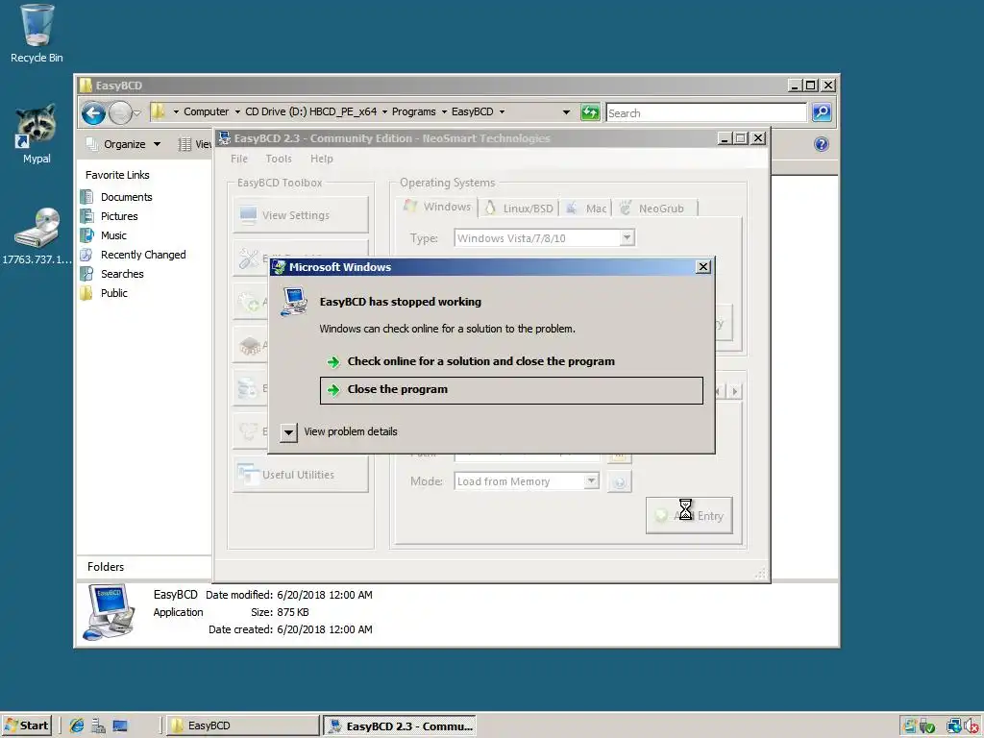The height and width of the screenshot is (738, 984).
Task: Click the Useful Utilities toolbox button
Action: (x=301, y=475)
